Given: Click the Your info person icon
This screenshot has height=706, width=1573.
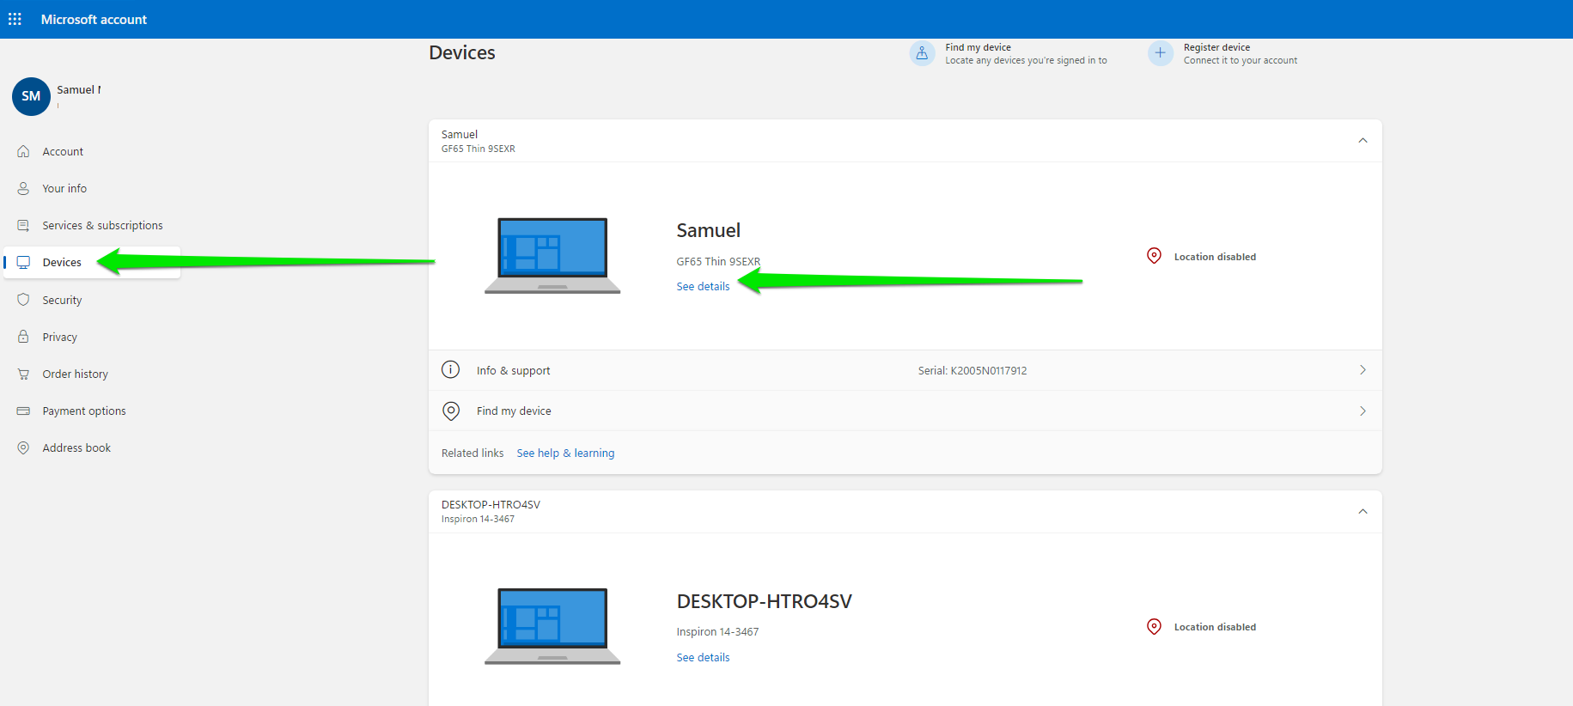Looking at the screenshot, I should (x=23, y=188).
